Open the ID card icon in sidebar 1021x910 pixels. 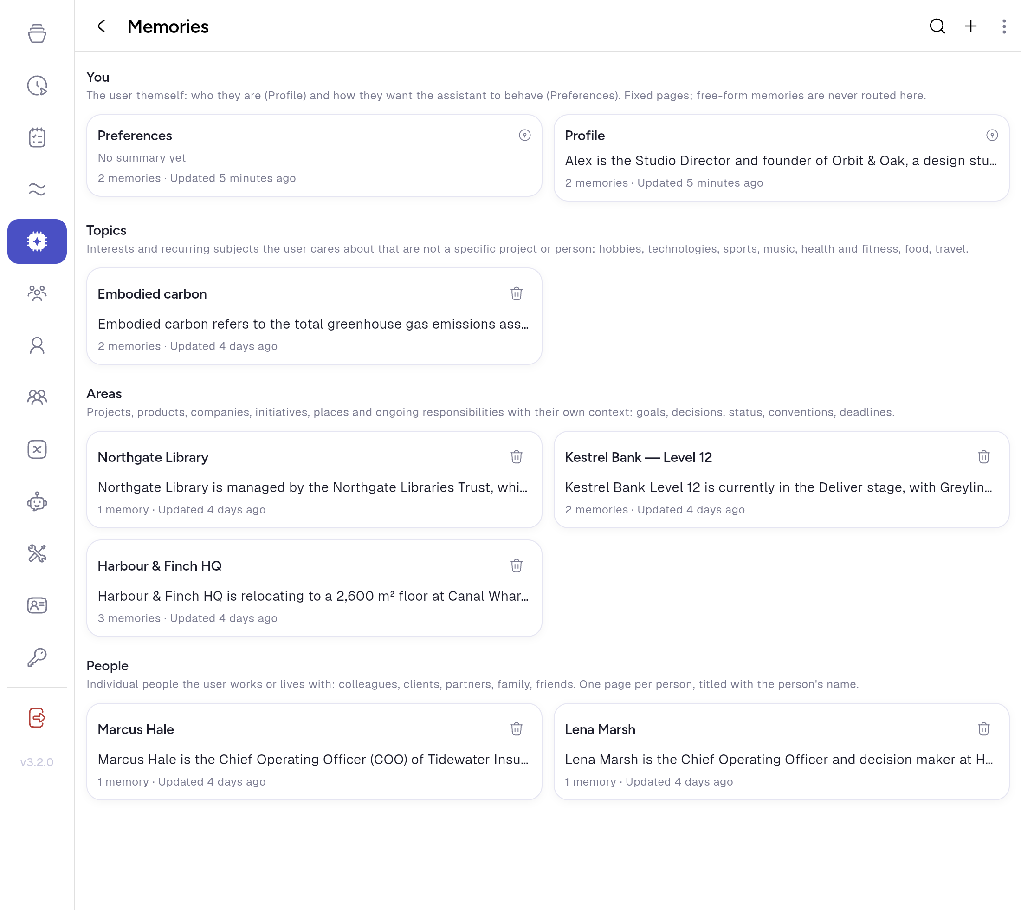point(37,605)
